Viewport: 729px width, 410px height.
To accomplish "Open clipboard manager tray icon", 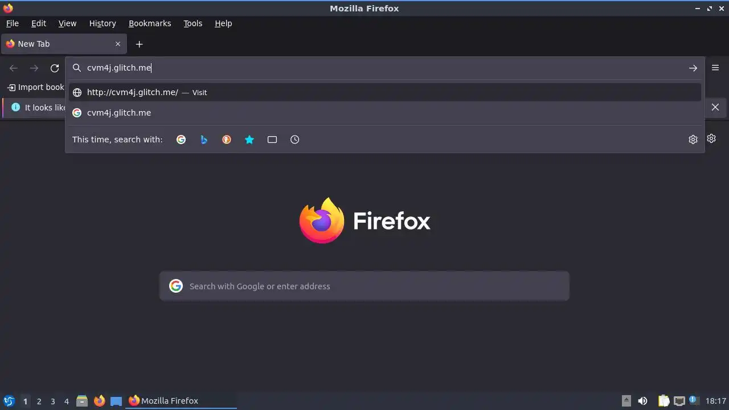I will point(664,401).
